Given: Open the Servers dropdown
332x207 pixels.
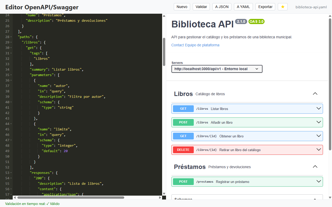Looking at the screenshot, I should 217,69.
